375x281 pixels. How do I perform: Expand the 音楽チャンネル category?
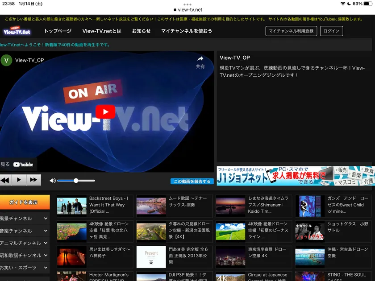coord(25,231)
